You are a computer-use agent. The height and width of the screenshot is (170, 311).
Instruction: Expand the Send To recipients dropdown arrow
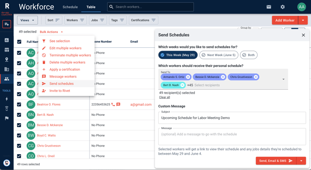click(x=283, y=79)
